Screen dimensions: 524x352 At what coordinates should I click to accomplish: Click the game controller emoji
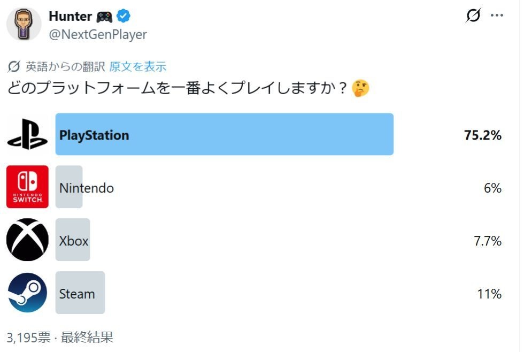coord(104,17)
